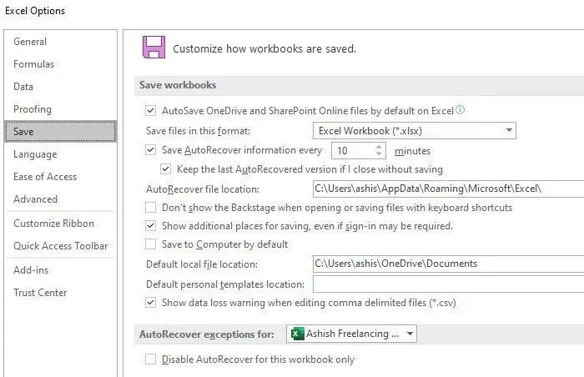Check Disable AutoRecover for this workbook only

(151, 359)
